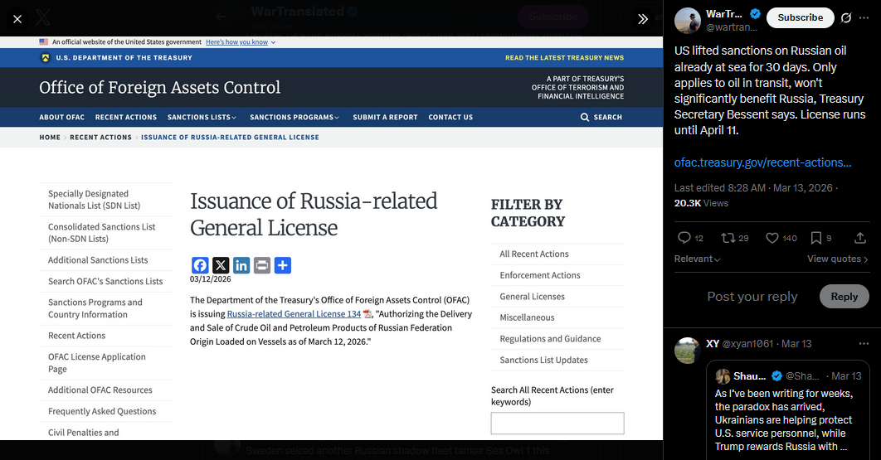881x460 pixels.
Task: Click the Search All Recent Actions keywords box
Action: pos(557,423)
